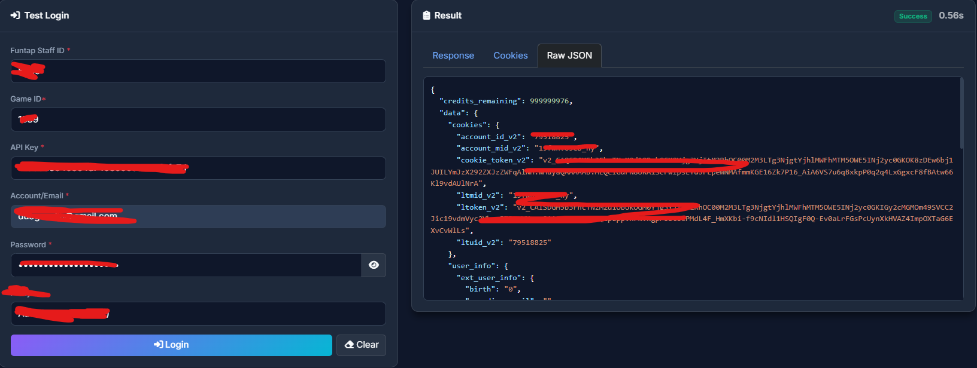Click the last input field below Password
This screenshot has width=977, height=368.
click(x=239, y=314)
